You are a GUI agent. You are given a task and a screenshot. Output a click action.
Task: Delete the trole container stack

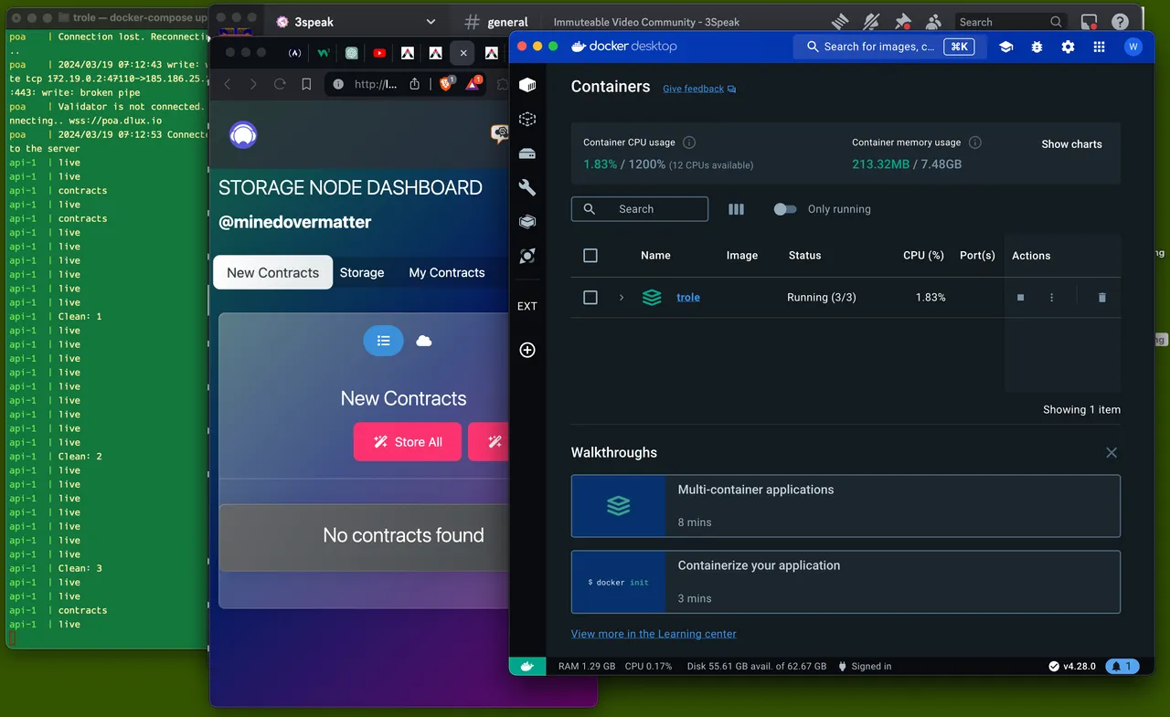pyautogui.click(x=1102, y=298)
